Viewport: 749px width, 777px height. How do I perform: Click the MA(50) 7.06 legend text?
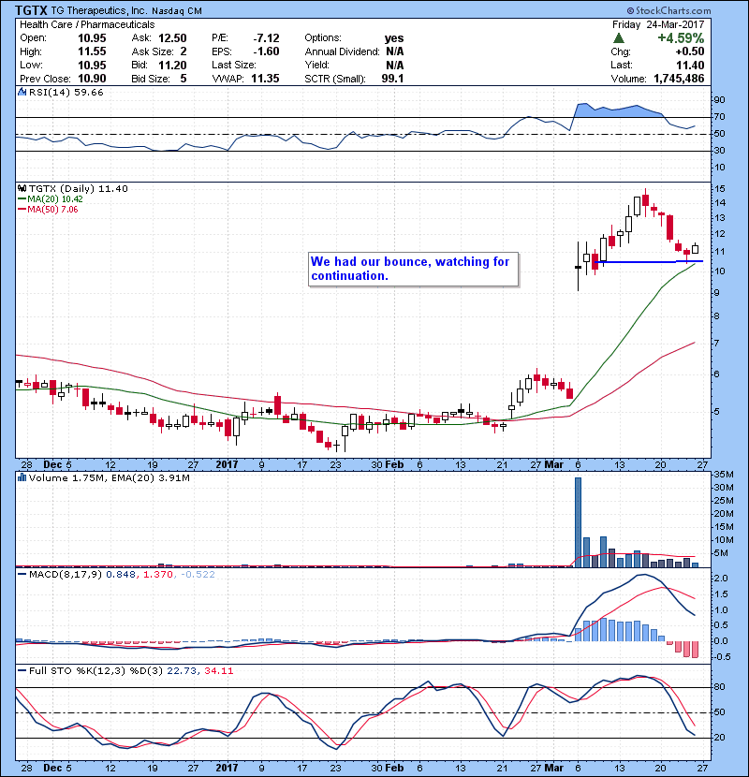52,209
